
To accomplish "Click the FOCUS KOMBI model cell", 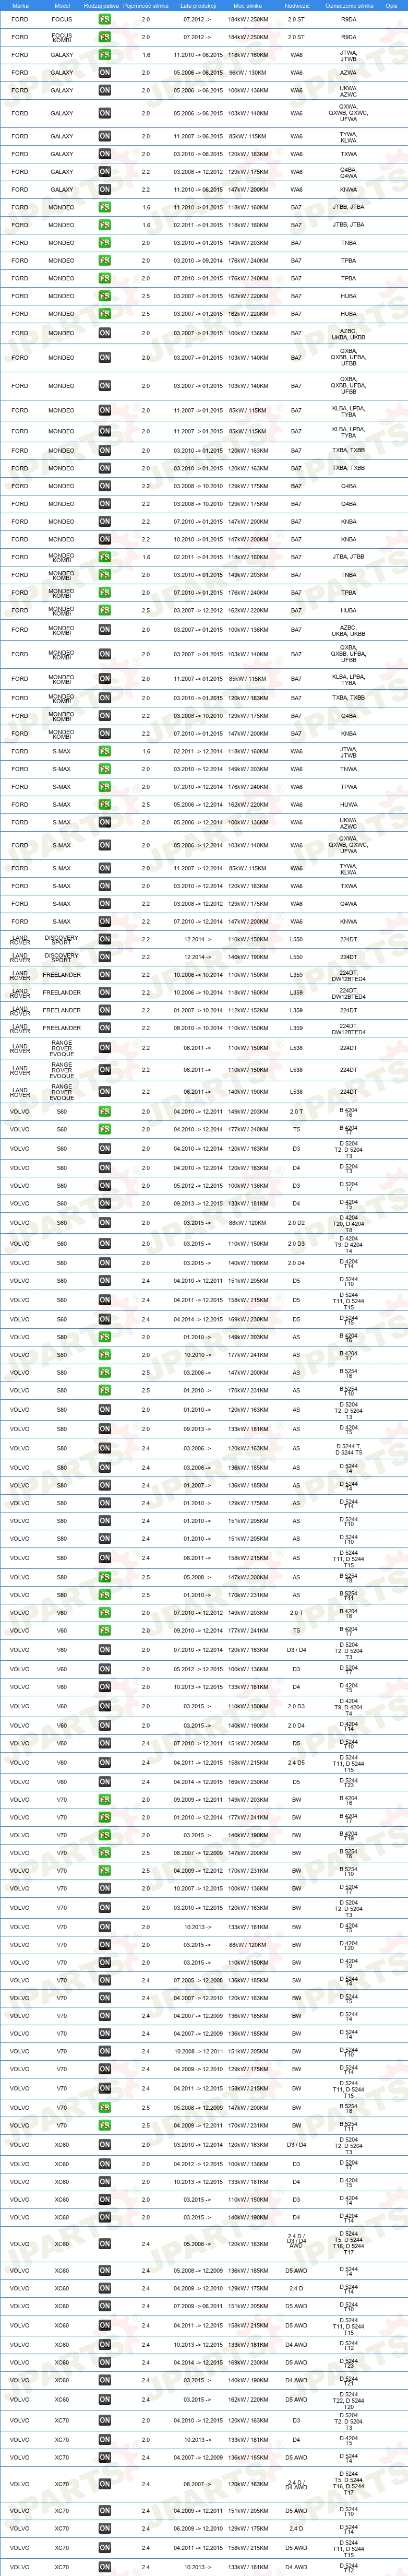I will click(x=62, y=37).
